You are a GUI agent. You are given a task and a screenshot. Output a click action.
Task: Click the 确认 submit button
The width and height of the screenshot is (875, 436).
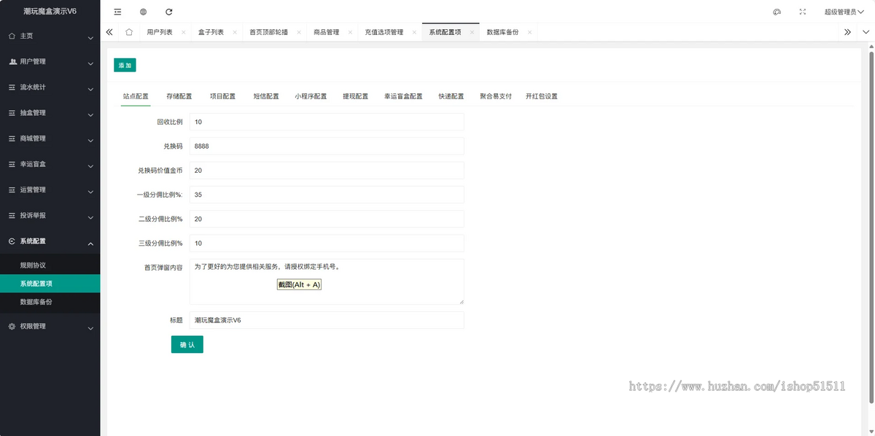187,344
